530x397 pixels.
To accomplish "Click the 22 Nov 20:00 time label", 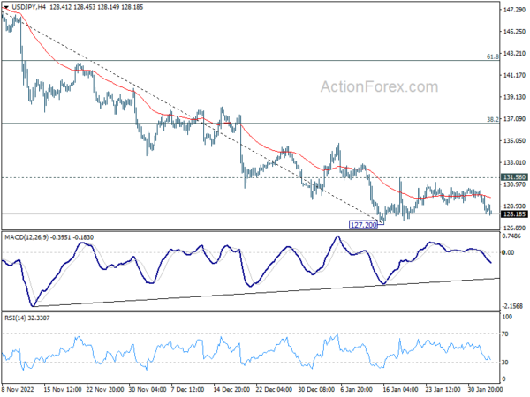I will point(105,389).
